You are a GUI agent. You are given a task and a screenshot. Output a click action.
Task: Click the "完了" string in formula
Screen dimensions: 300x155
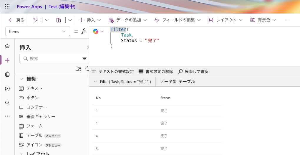pos(152,41)
